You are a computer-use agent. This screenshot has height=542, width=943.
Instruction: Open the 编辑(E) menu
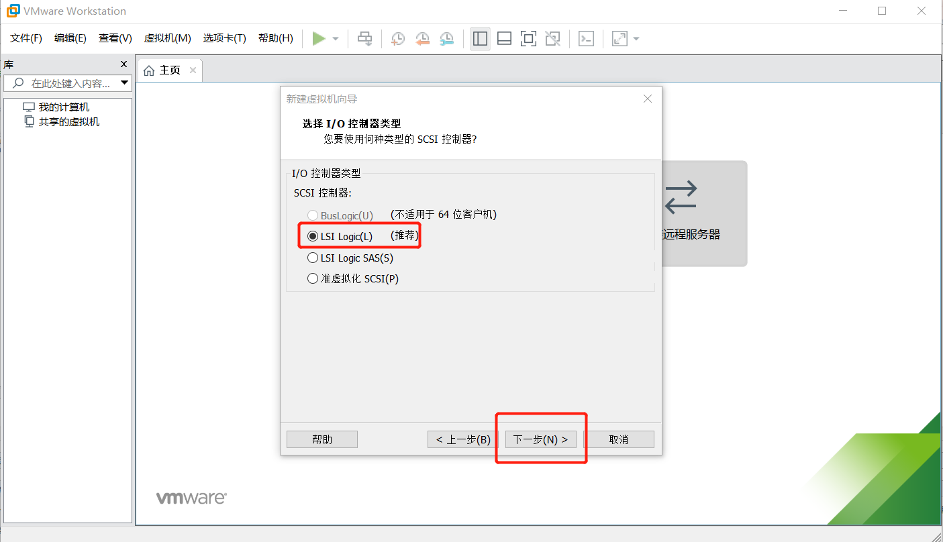point(70,38)
